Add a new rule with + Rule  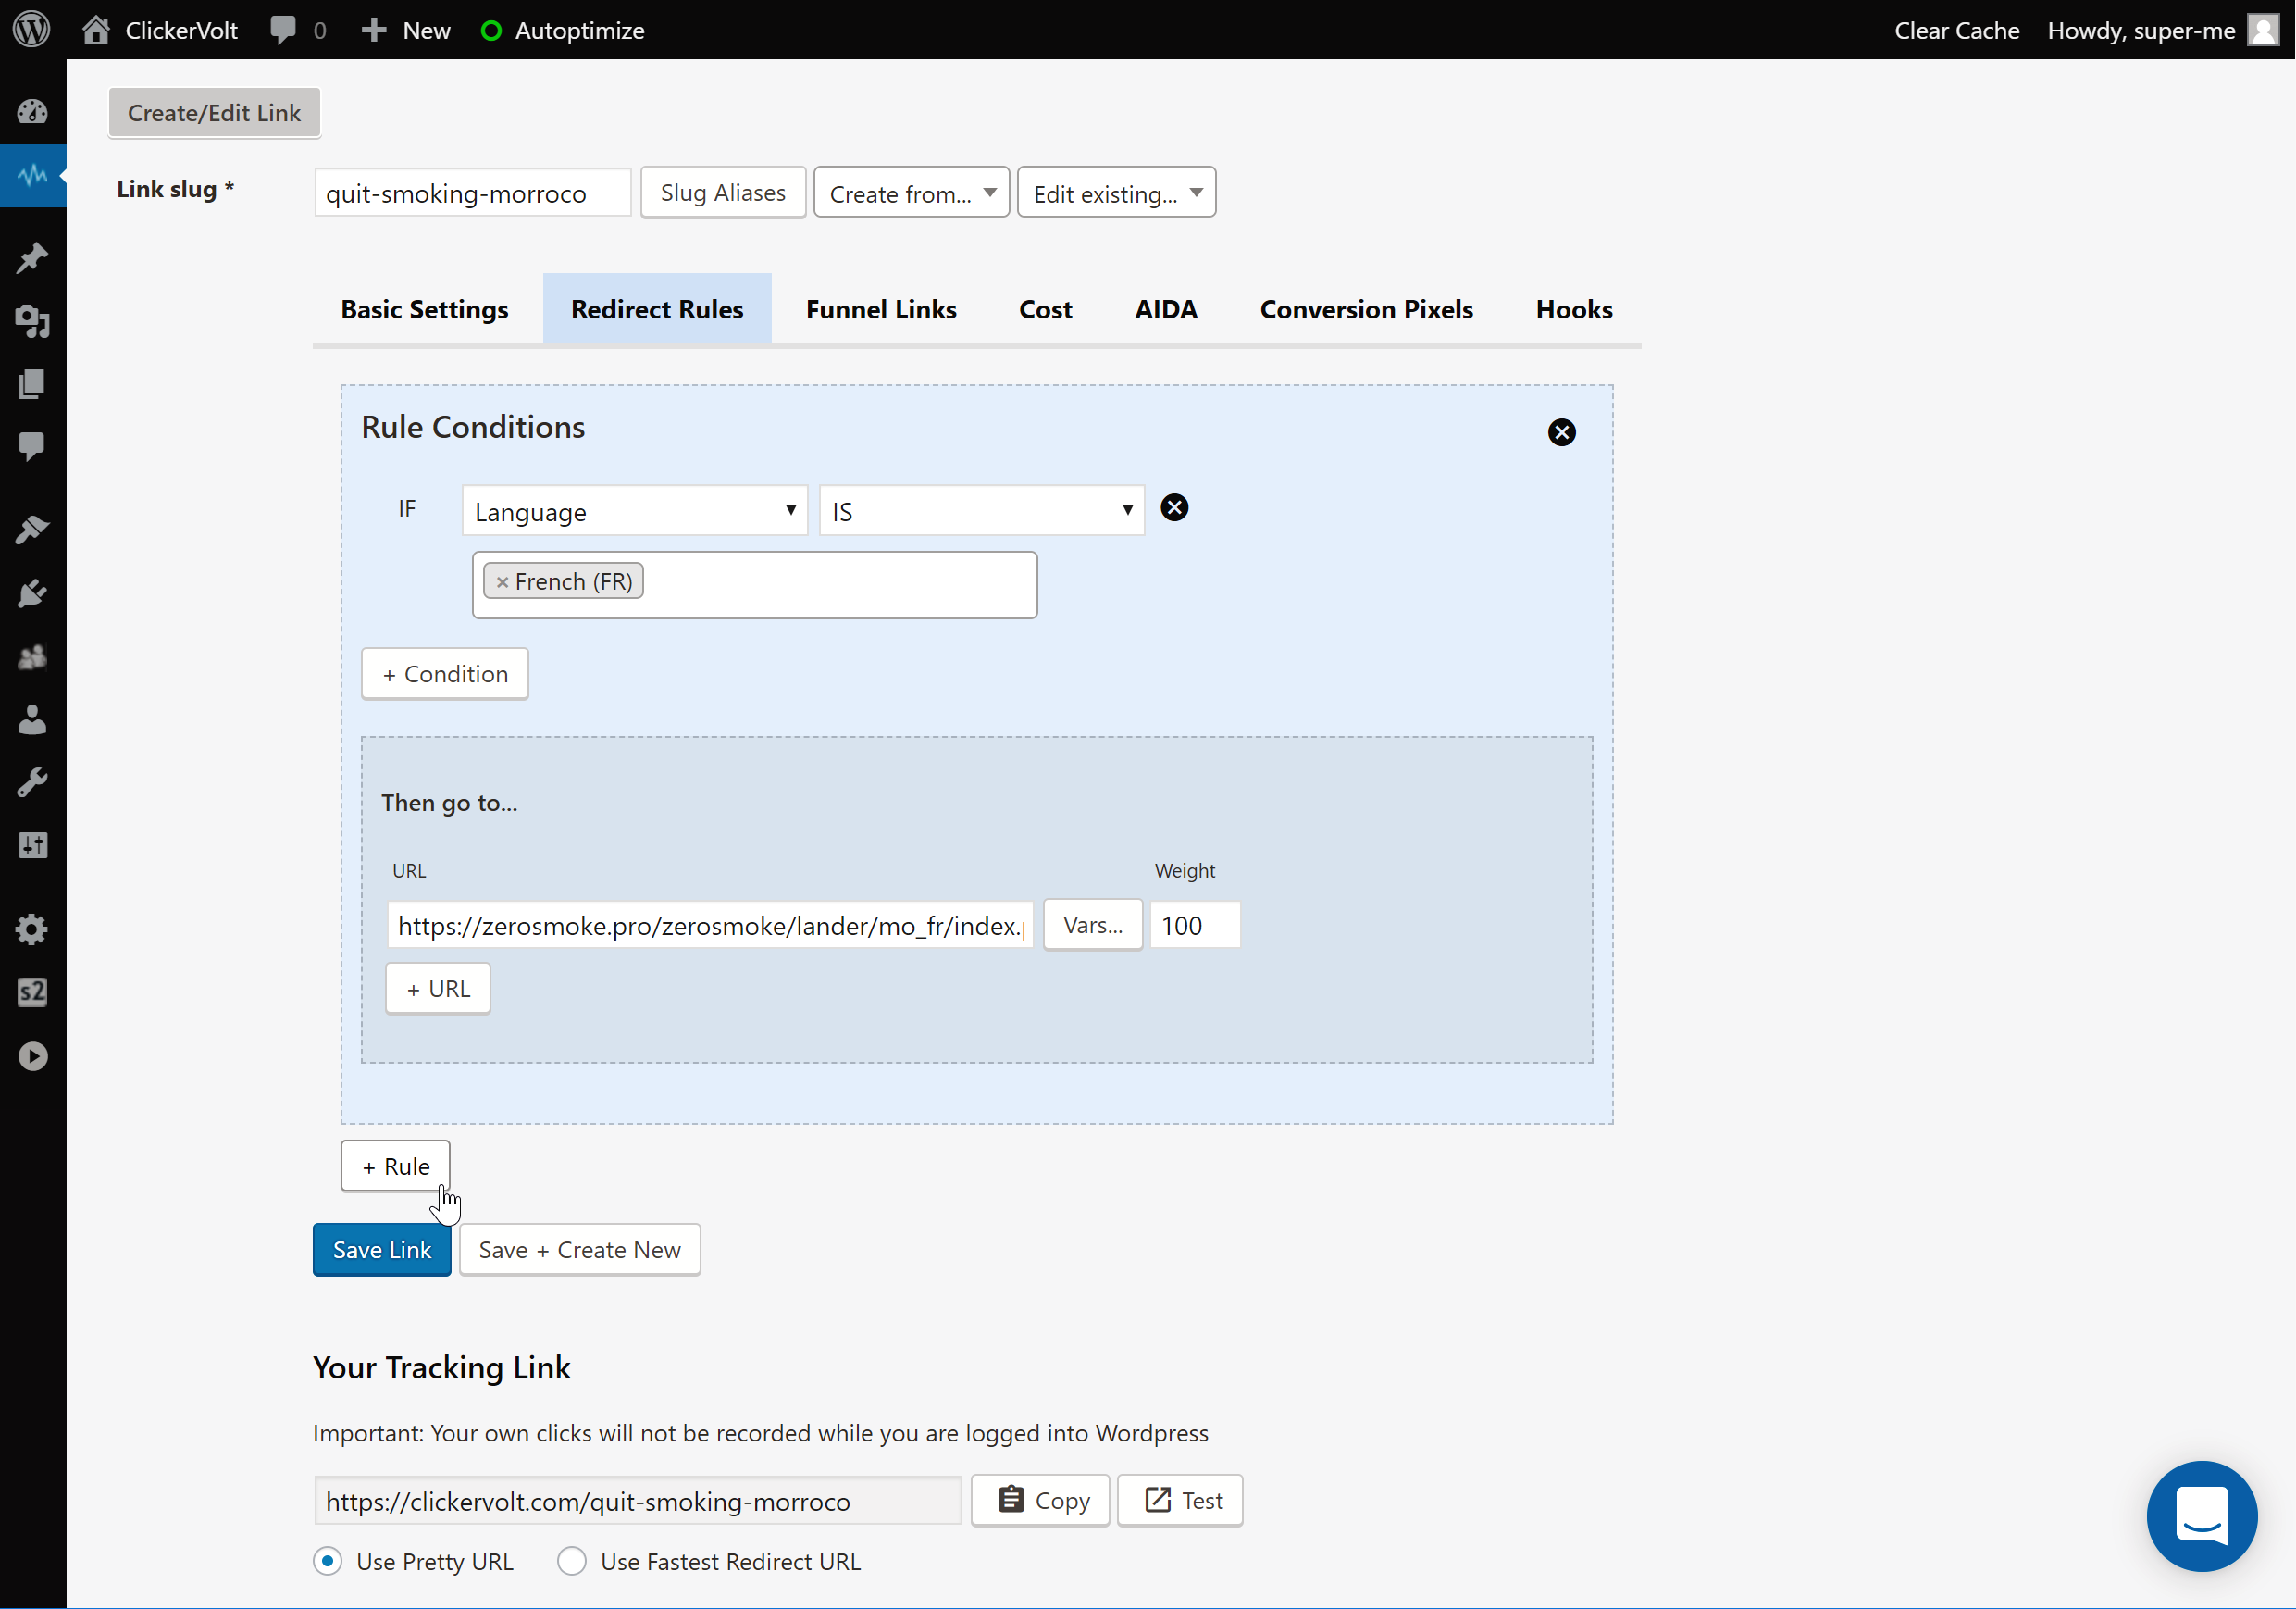396,1166
